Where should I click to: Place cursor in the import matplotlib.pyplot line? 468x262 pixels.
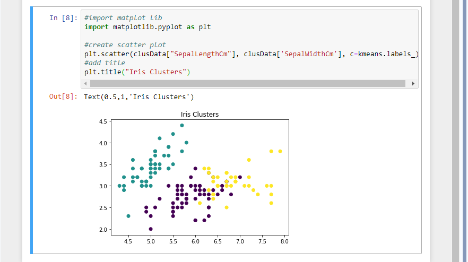(x=148, y=27)
